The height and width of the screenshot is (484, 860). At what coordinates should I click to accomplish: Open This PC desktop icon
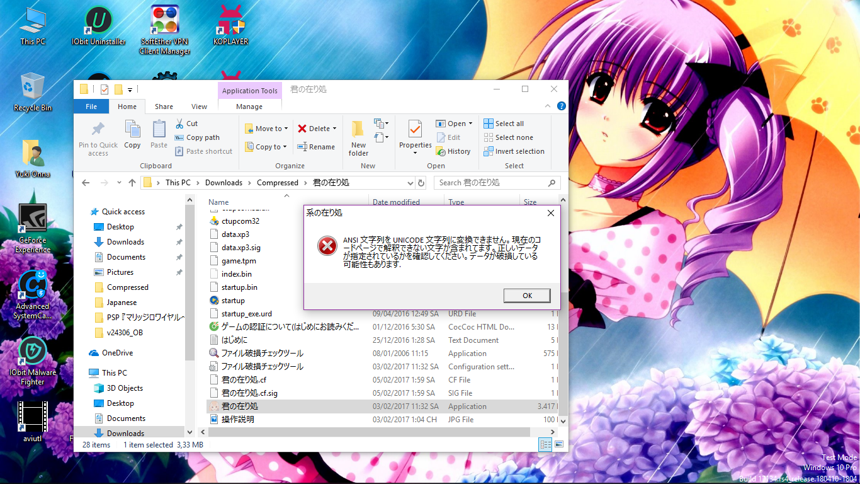click(33, 26)
